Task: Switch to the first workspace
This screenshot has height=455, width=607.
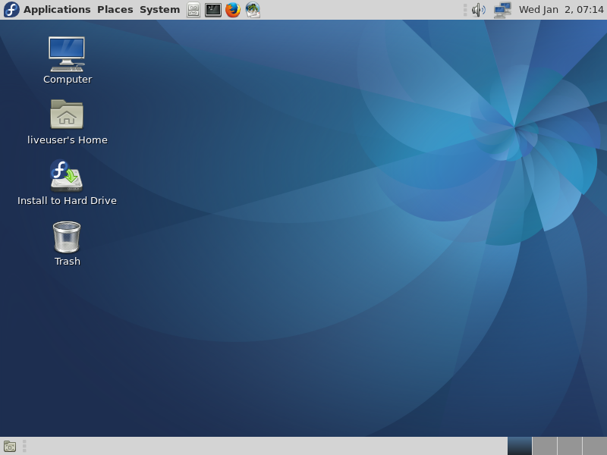Action: point(520,446)
